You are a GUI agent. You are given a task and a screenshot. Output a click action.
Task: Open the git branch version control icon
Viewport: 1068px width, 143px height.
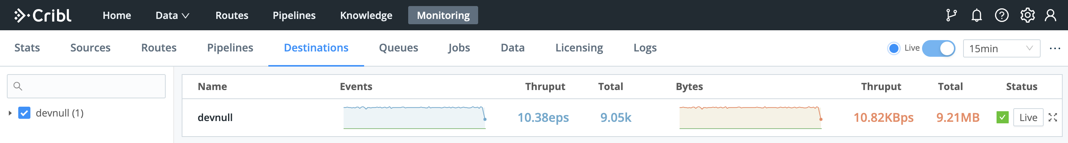tap(951, 15)
